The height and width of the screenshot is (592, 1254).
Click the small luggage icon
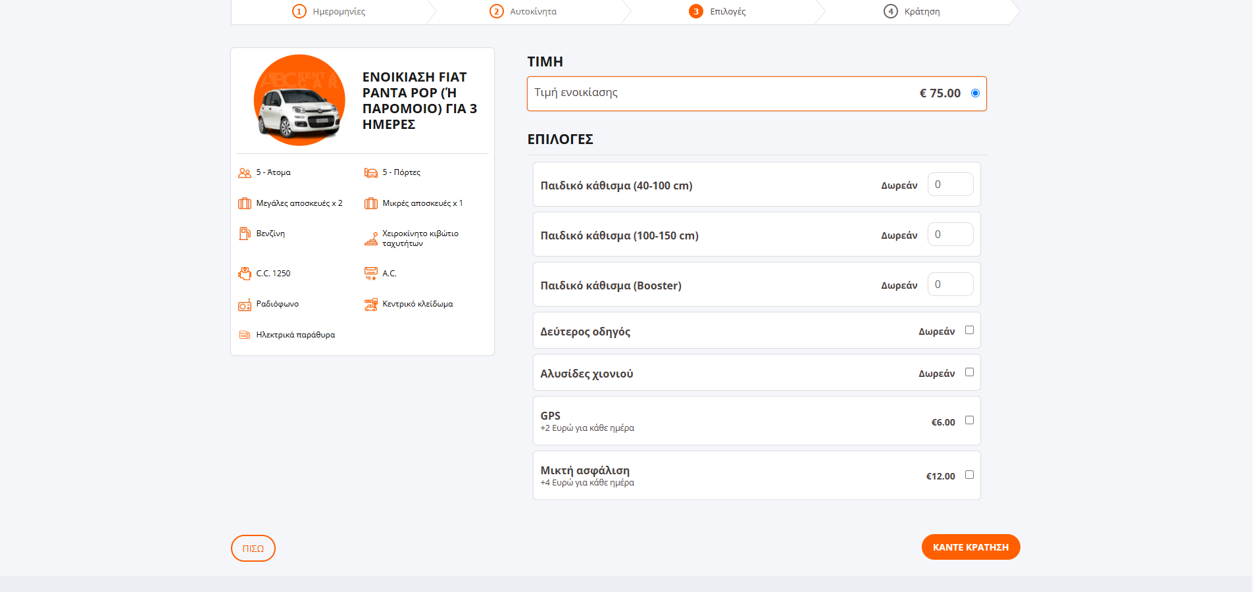[x=371, y=203]
